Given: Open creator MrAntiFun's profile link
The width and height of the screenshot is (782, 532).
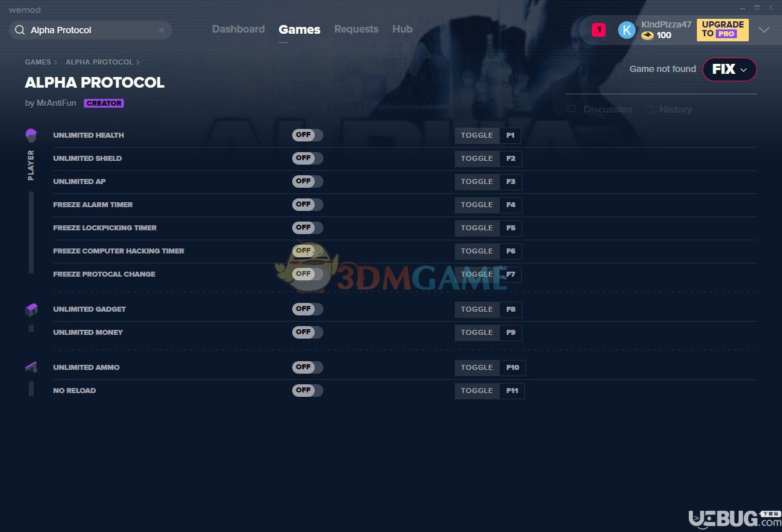Looking at the screenshot, I should [56, 103].
